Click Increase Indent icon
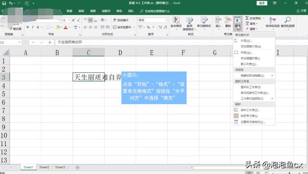The width and height of the screenshot is (308, 174). [x=108, y=27]
